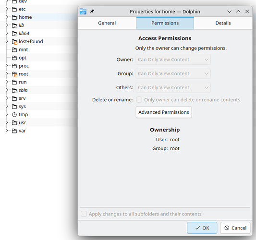The width and height of the screenshot is (256, 240).
Task: Select the Permissions tab
Action: coord(165,23)
